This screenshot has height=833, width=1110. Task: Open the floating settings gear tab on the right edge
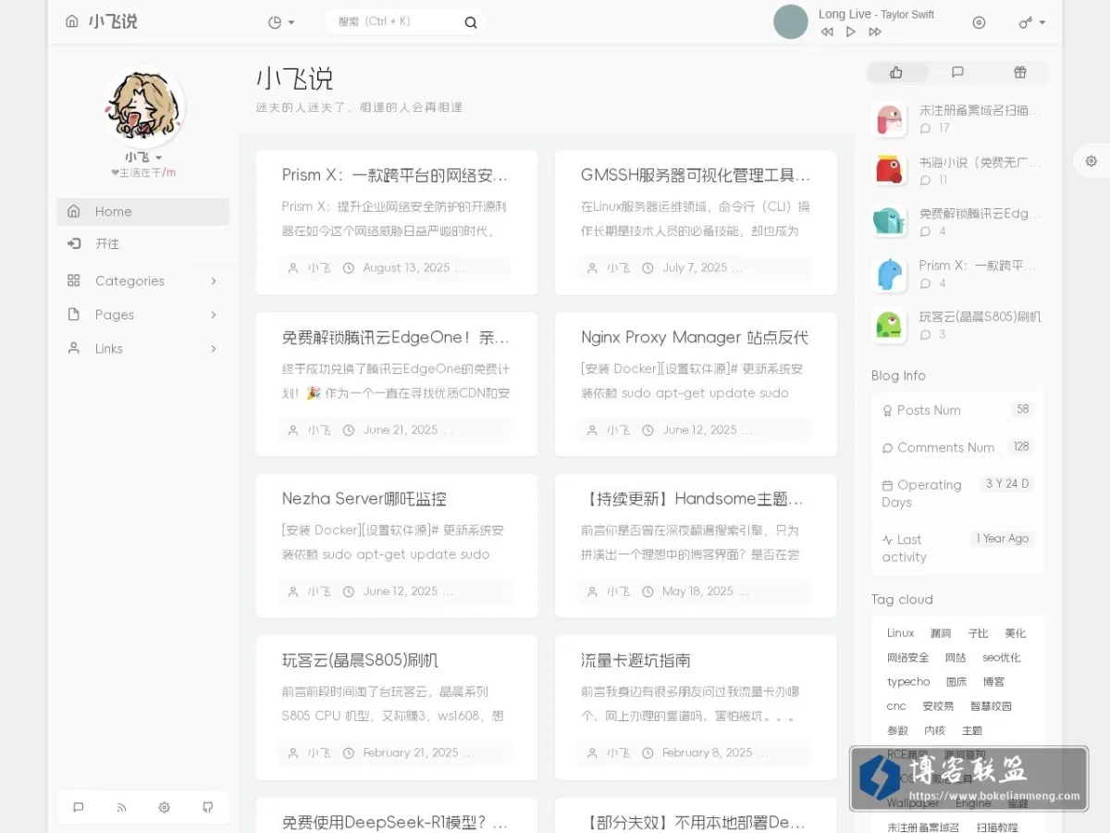point(1091,161)
